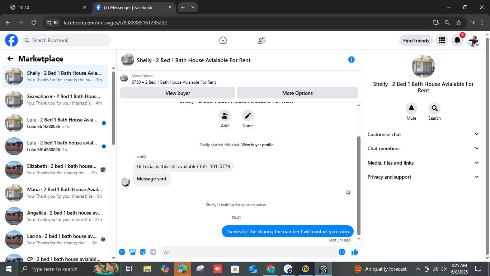Expand Chat members section
Image resolution: width=490 pixels, height=276 pixels.
tap(423, 148)
